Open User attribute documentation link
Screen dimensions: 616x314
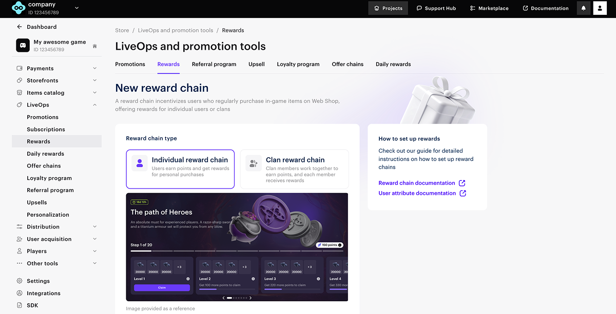click(417, 193)
